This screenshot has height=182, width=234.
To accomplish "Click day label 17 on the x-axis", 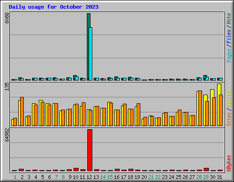I will (x=123, y=177).
